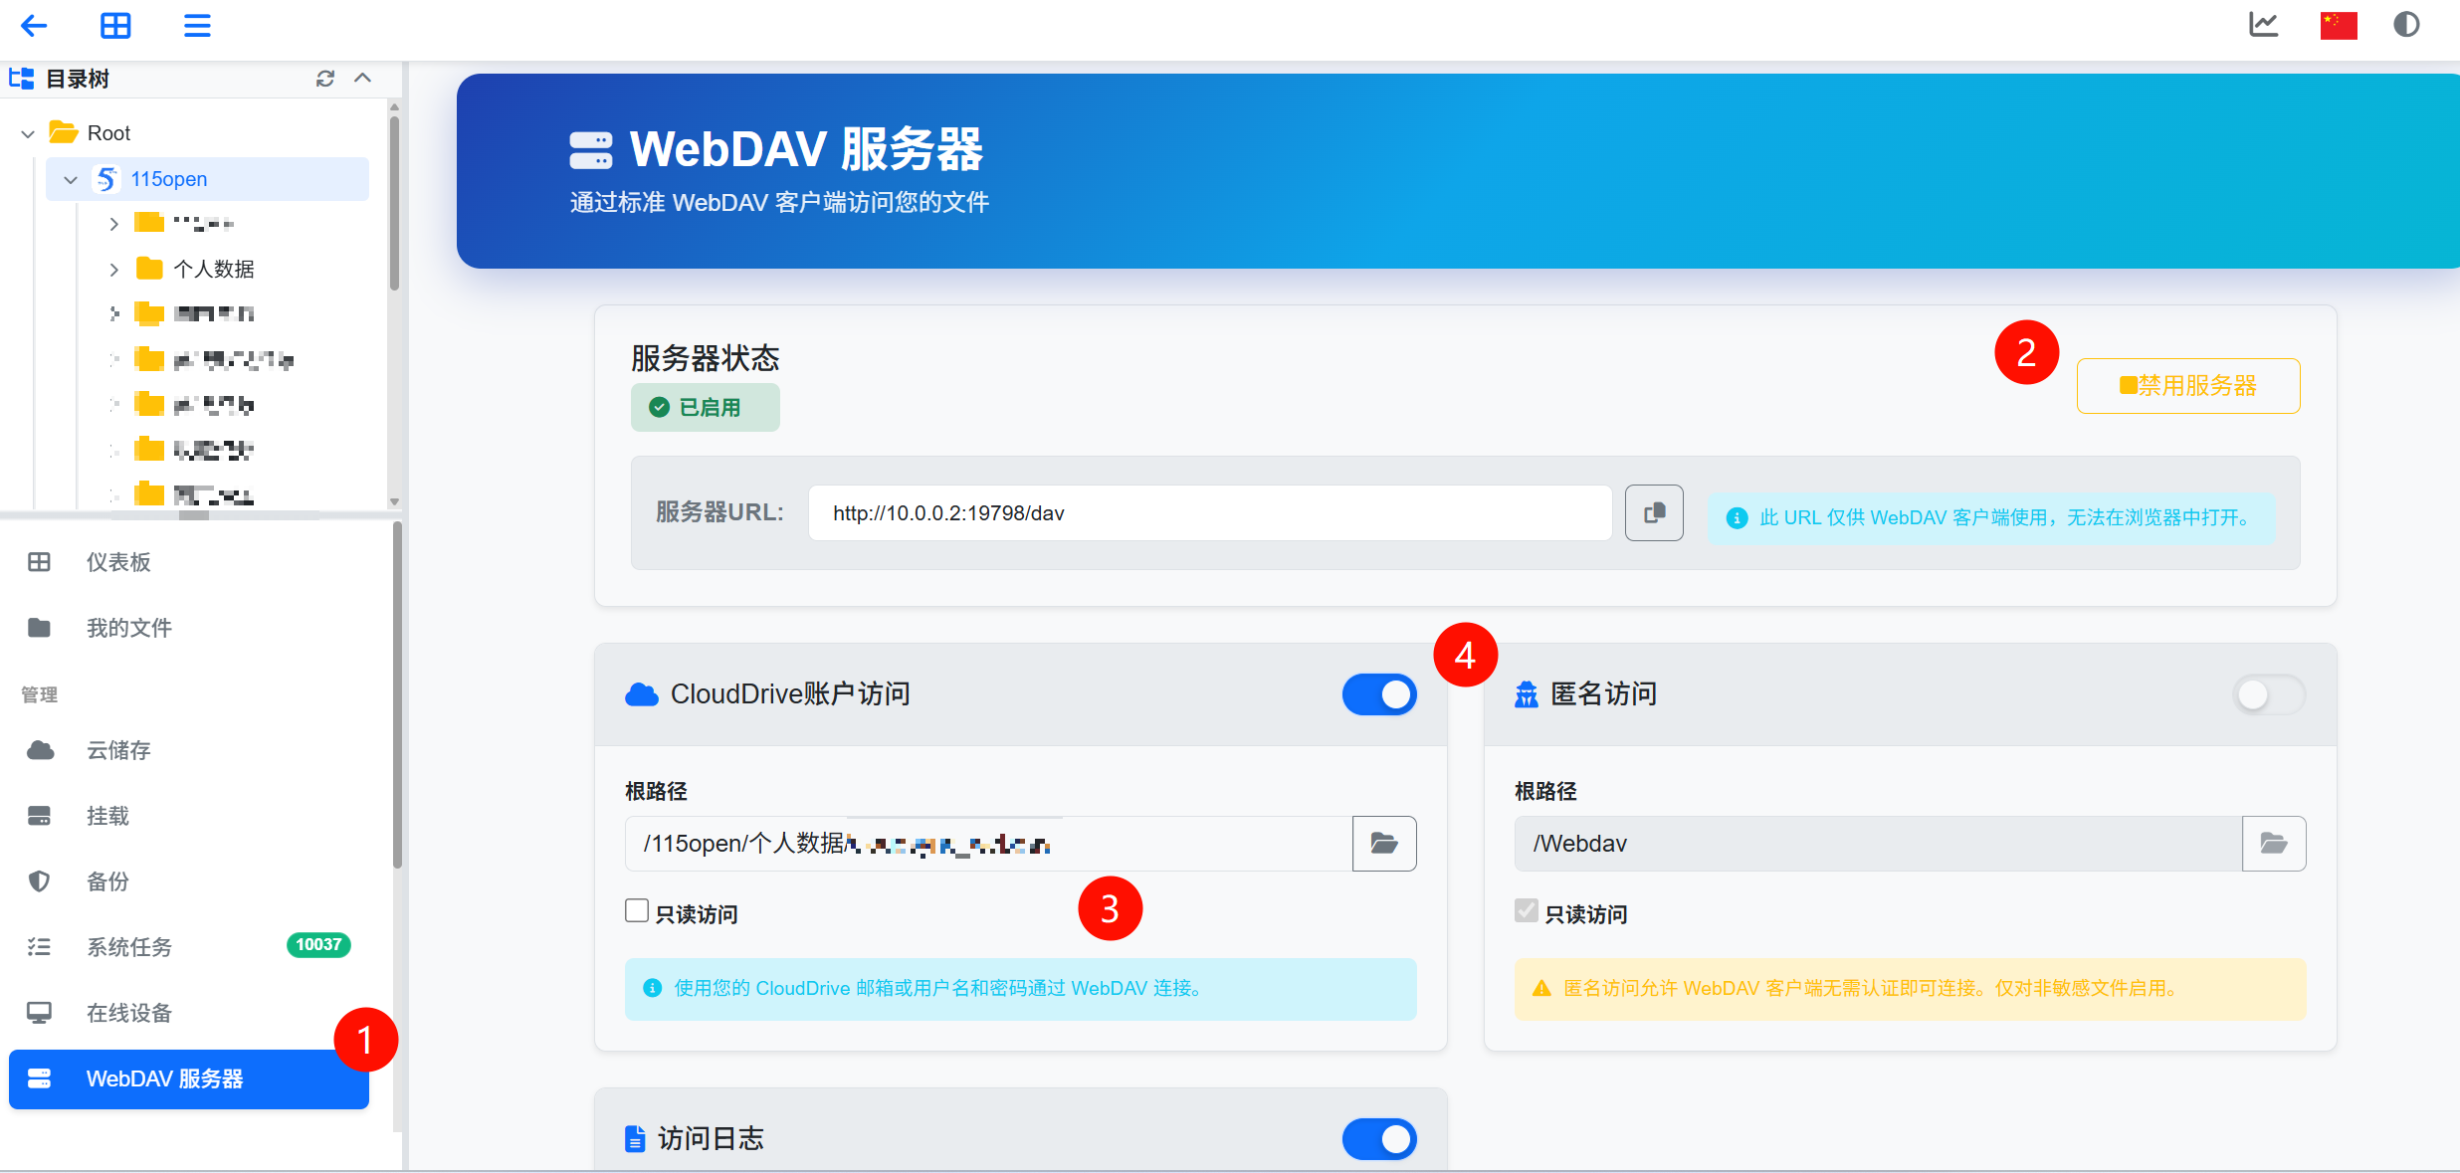This screenshot has width=2460, height=1173.
Task: Check read-only access under CloudDrive account
Action: coord(637,911)
